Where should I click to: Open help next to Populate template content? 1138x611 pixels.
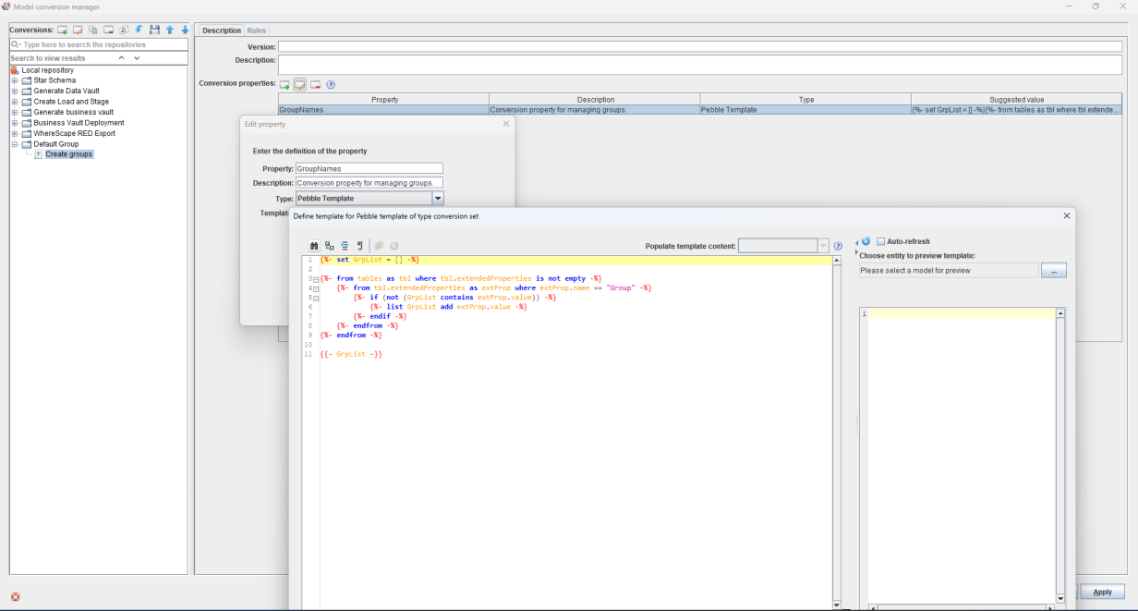pyautogui.click(x=838, y=246)
